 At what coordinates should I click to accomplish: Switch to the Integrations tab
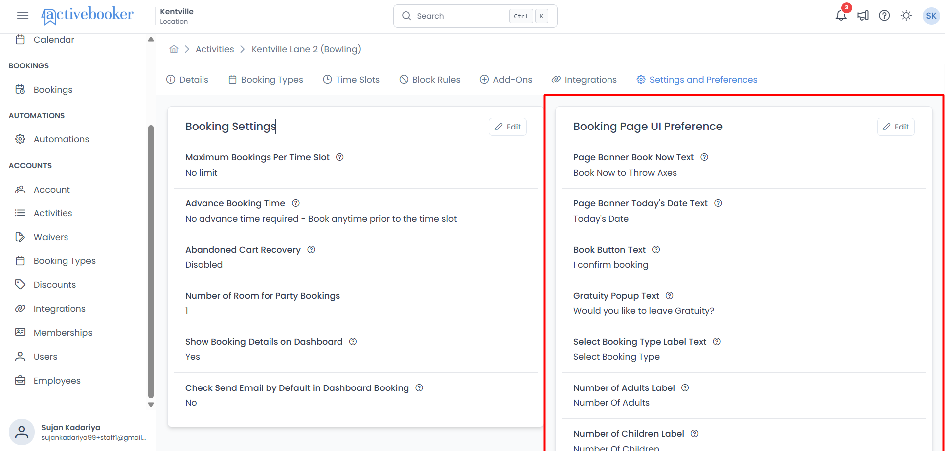pos(584,80)
